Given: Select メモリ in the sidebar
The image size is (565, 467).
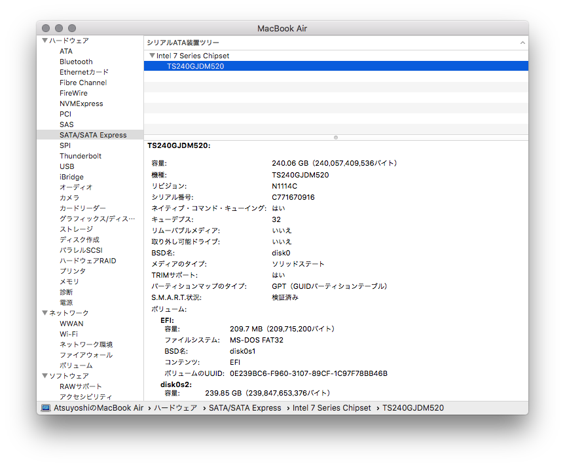Looking at the screenshot, I should click(69, 281).
